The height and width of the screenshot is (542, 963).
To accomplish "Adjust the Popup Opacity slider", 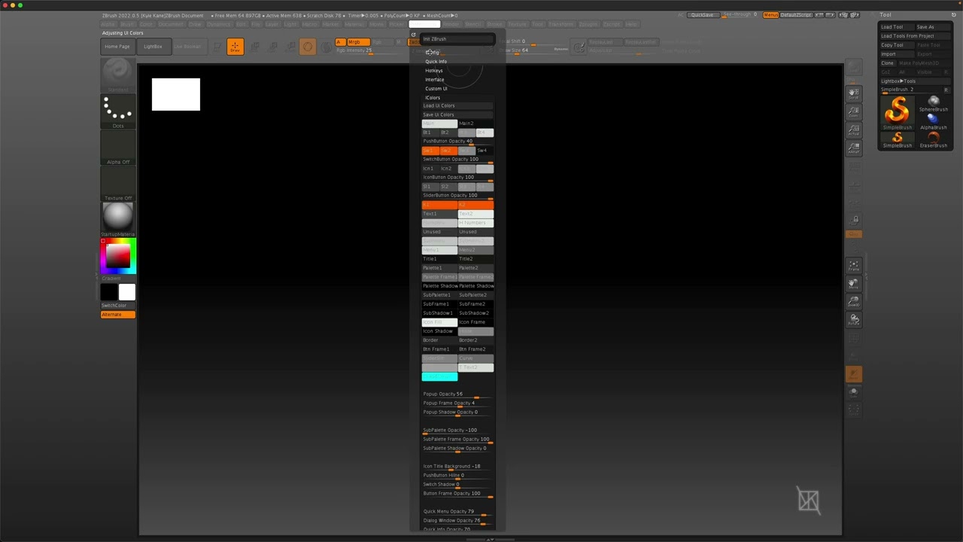I will click(457, 394).
